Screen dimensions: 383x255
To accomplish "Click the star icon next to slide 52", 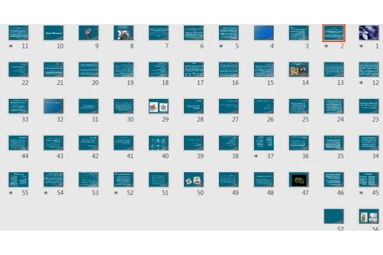I will point(116,193).
